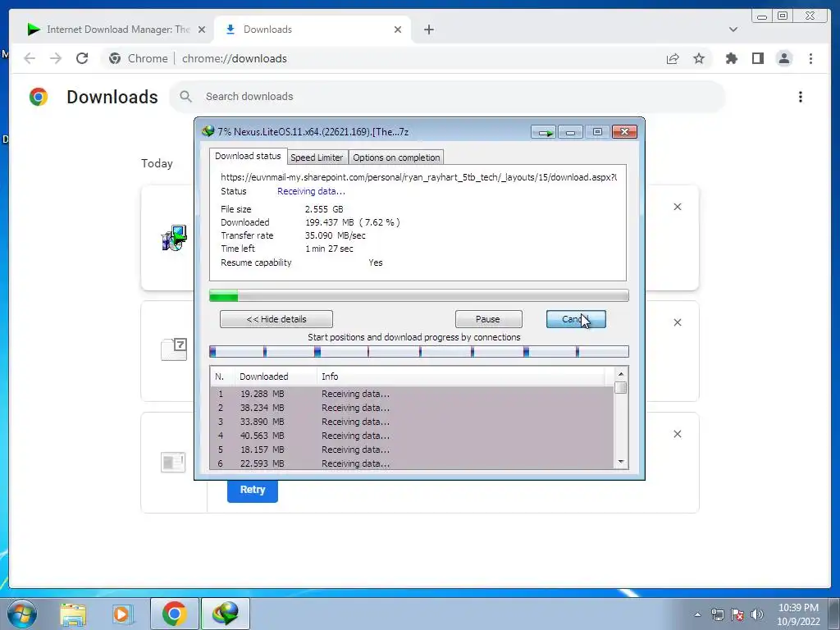Viewport: 840px width, 630px height.
Task: Open the Chrome profile avatar
Action: click(x=783, y=58)
